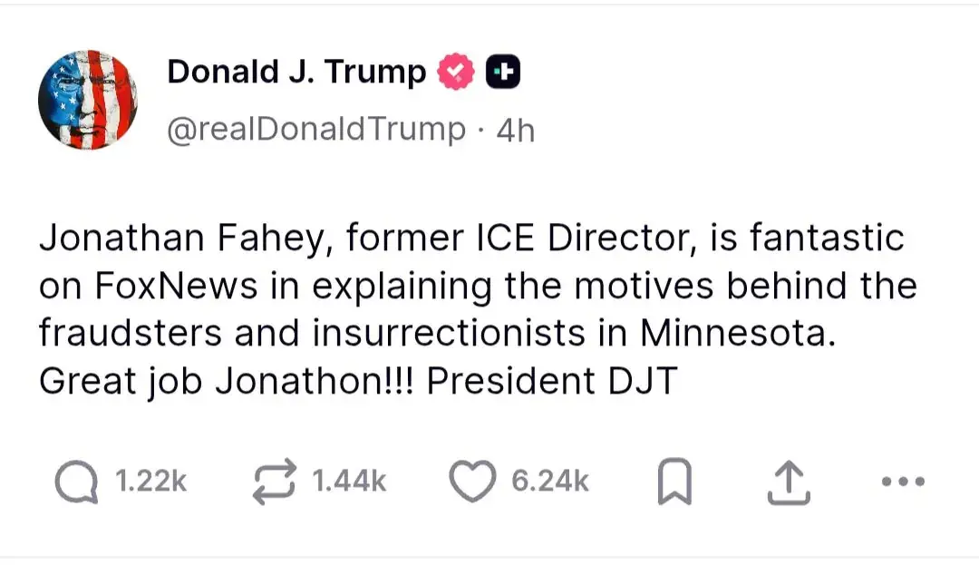
Task: Bookmark this post
Action: (x=674, y=483)
